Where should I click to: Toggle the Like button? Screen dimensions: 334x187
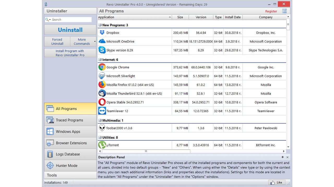(x=276, y=182)
